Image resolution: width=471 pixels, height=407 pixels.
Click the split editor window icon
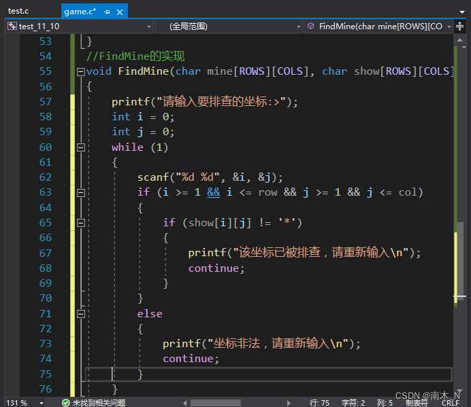click(459, 26)
